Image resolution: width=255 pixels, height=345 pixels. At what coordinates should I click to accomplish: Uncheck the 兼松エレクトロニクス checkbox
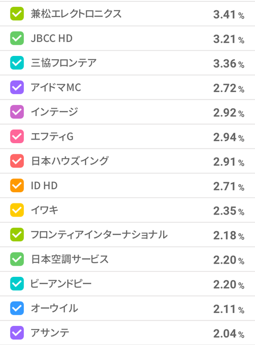tap(17, 14)
